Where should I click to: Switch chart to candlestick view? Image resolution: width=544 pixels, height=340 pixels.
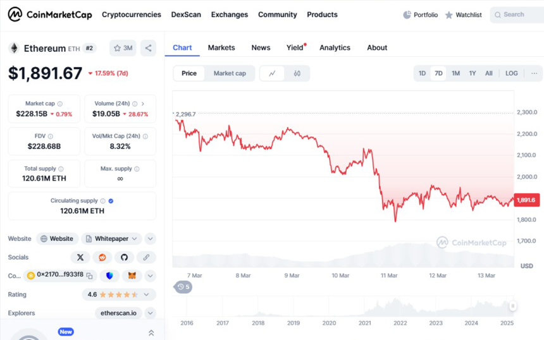pos(297,73)
